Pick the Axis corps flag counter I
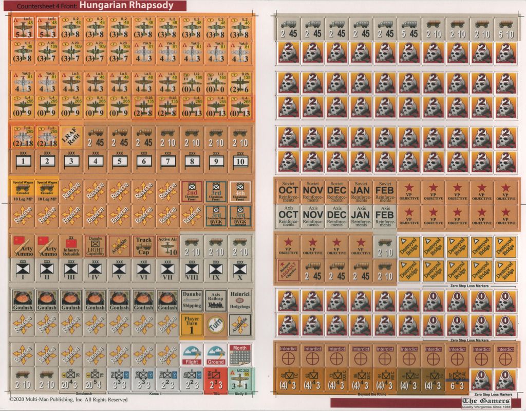The image size is (526, 411). [x=23, y=270]
